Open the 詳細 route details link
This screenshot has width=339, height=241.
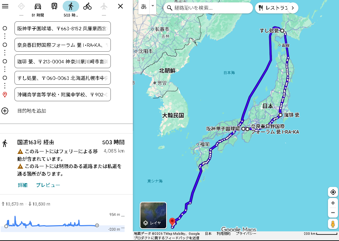tap(23, 185)
